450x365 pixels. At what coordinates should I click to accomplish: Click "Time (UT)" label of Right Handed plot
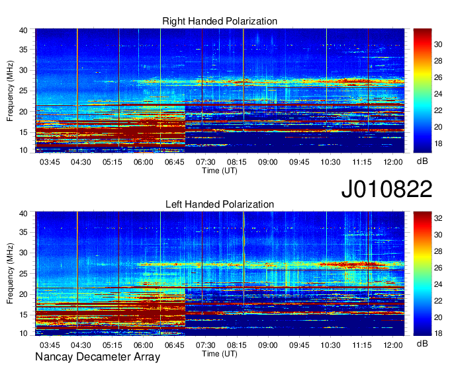[220, 171]
